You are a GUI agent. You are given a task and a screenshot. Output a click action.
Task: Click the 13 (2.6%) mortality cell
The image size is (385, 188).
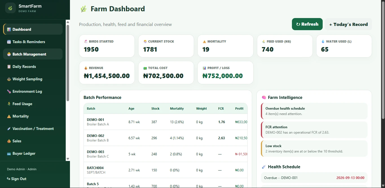point(177,122)
